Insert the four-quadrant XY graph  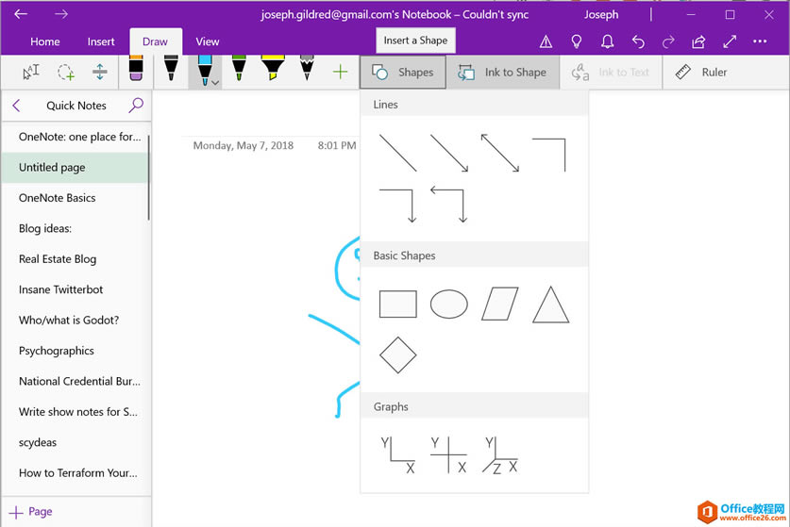click(x=448, y=455)
